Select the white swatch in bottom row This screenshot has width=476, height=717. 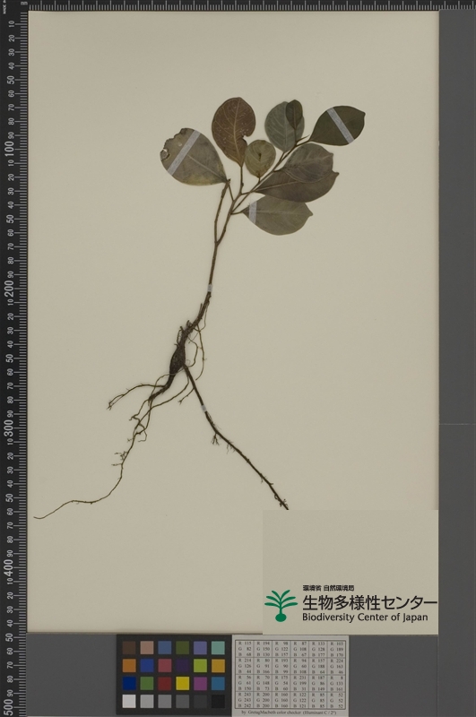coord(129,701)
